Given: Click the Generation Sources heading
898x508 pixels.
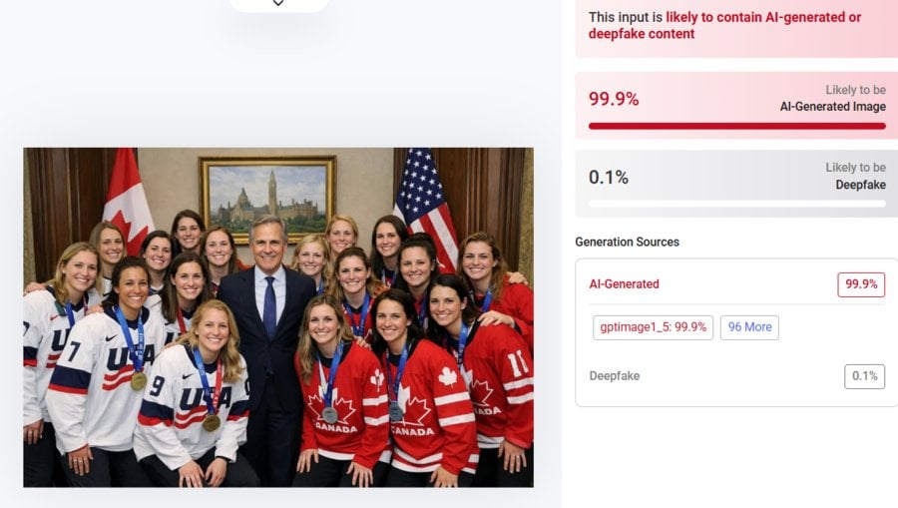Looking at the screenshot, I should tap(627, 242).
